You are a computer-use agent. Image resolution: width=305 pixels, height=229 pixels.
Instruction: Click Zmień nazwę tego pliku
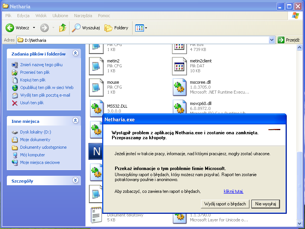tap(41, 65)
